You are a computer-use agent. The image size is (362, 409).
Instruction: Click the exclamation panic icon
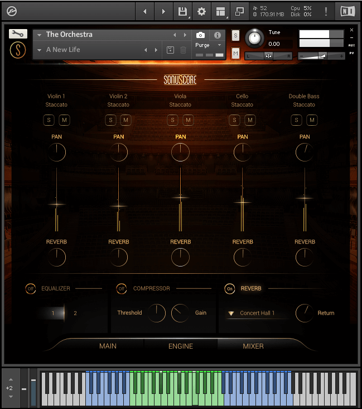pyautogui.click(x=326, y=11)
